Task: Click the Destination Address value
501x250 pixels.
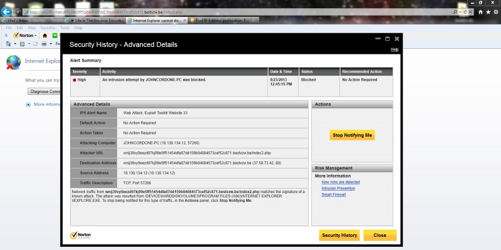Action: tap(202, 163)
